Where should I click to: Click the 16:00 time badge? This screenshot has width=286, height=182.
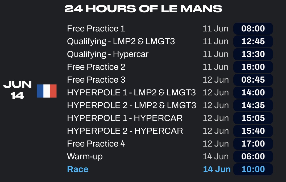tap(253, 67)
